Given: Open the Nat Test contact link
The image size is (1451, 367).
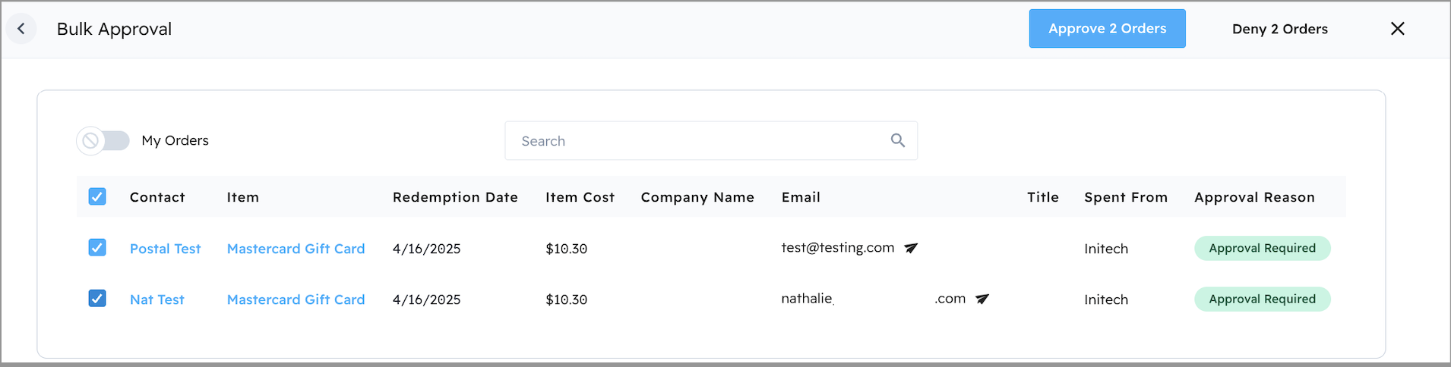Looking at the screenshot, I should (156, 300).
